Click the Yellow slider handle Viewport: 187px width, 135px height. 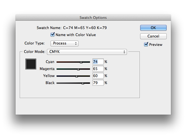coord(77,76)
